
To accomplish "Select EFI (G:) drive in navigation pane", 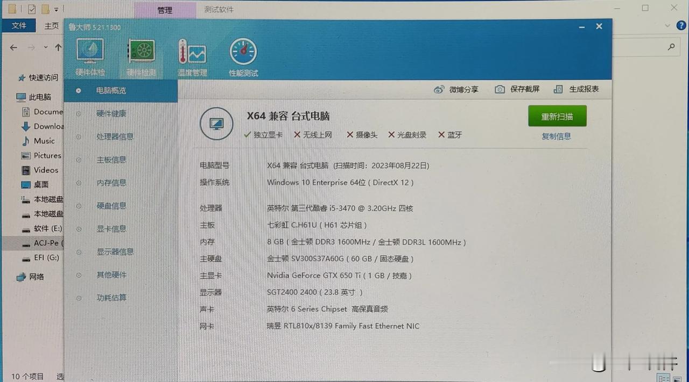I will click(40, 258).
